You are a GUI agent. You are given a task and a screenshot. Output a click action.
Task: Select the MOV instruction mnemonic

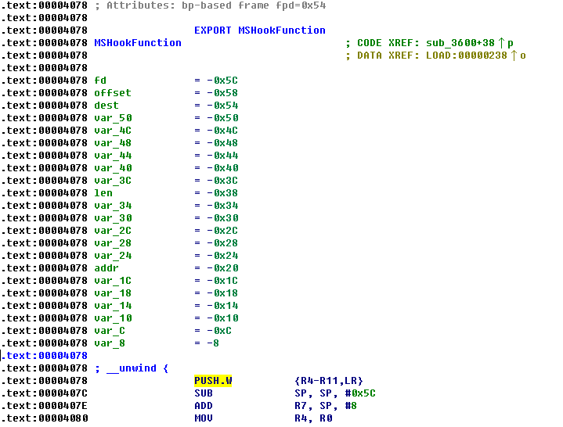pos(204,418)
